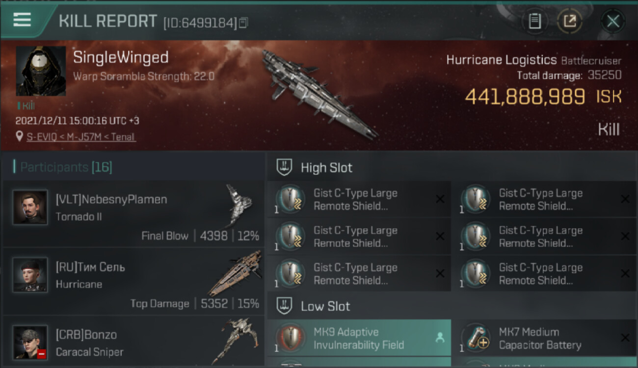638x368 pixels.
Task: Open the hamburger menu
Action: pyautogui.click(x=22, y=19)
